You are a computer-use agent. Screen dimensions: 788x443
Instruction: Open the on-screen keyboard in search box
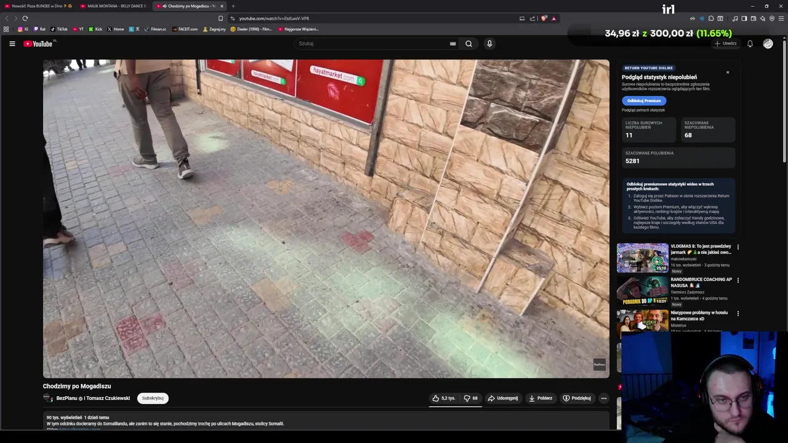(452, 44)
